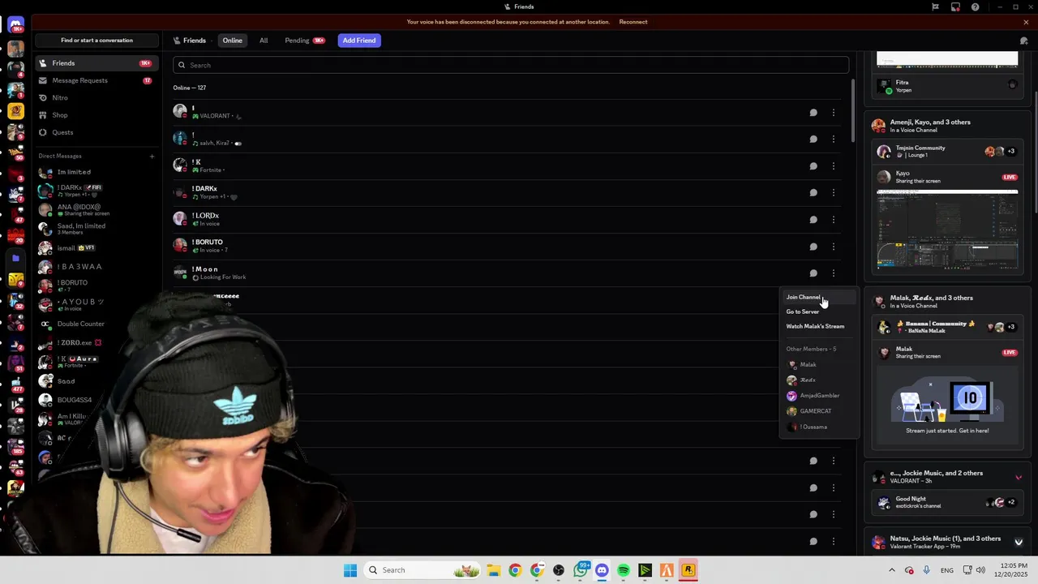1038x584 pixels.
Task: Message ! DARKx from friends list
Action: pos(813,193)
